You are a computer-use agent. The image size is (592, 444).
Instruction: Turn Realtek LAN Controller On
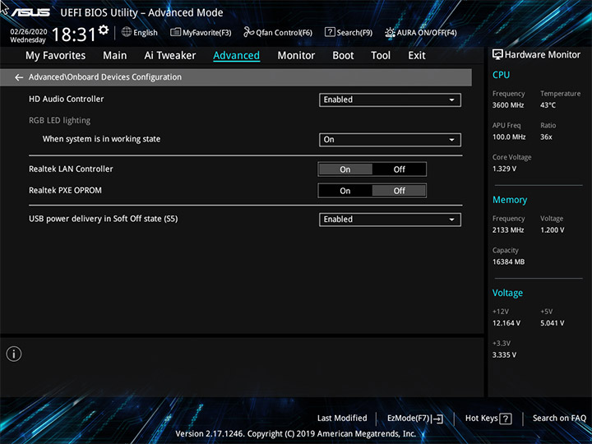[345, 169]
